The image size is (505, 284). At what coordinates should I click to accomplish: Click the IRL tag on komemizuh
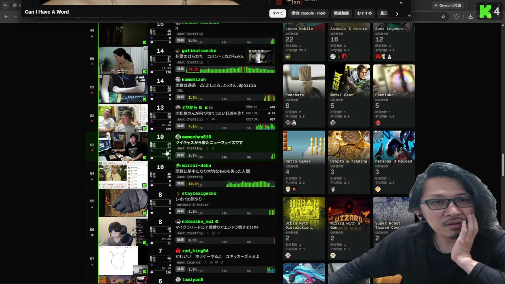click(180, 91)
